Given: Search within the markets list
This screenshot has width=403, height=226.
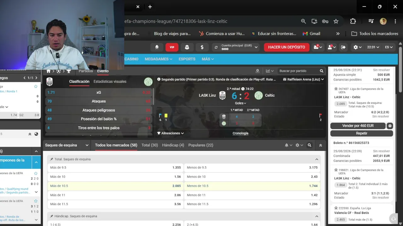Looking at the screenshot, I should [x=309, y=145].
